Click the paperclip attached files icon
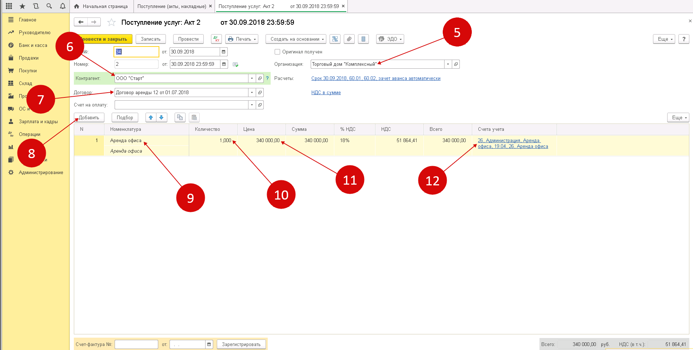The height and width of the screenshot is (350, 693). point(349,39)
